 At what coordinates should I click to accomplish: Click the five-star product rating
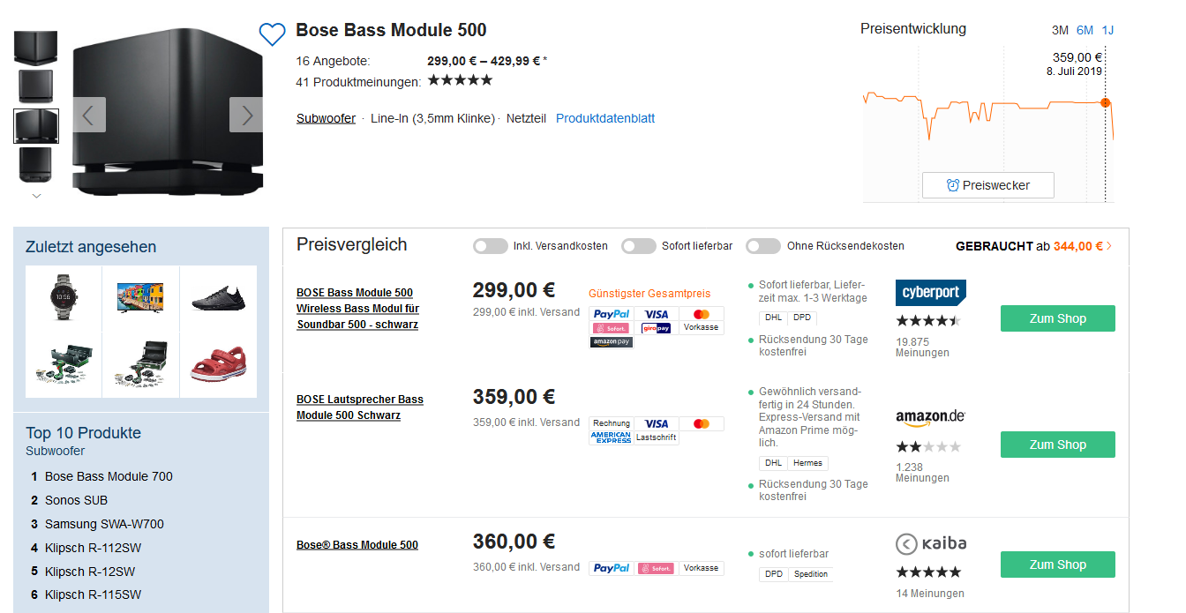460,80
